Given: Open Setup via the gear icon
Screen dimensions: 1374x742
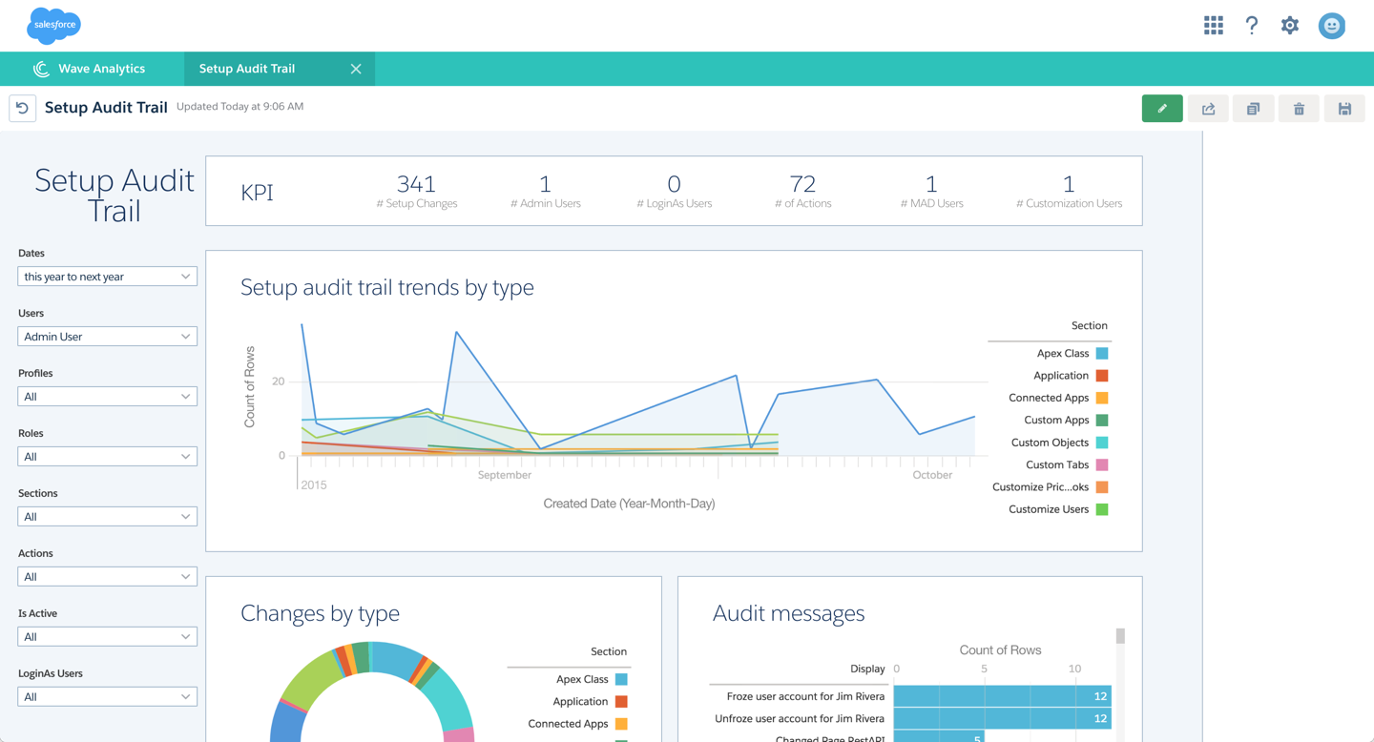Looking at the screenshot, I should click(1289, 26).
